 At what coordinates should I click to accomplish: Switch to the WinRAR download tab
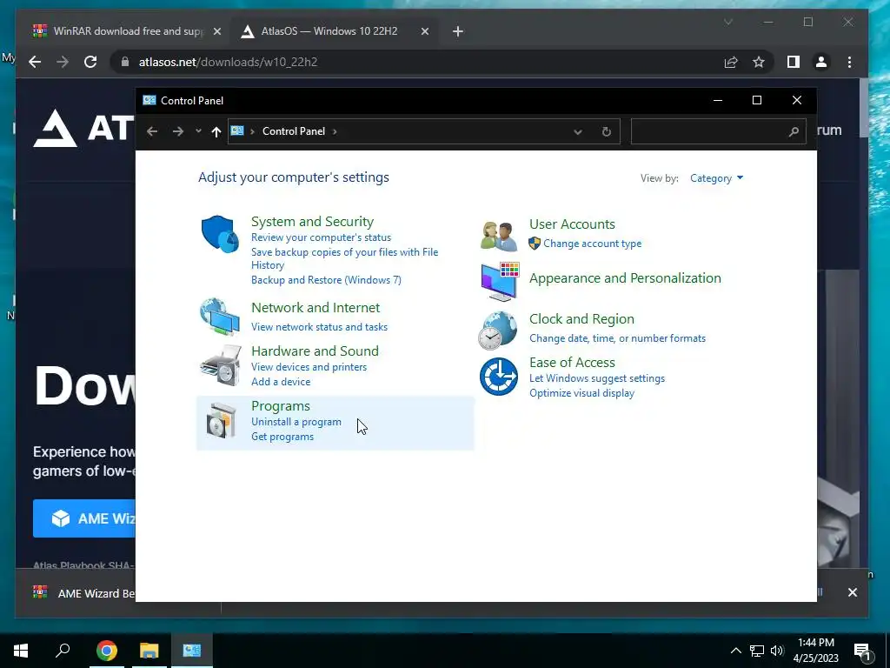pos(127,31)
